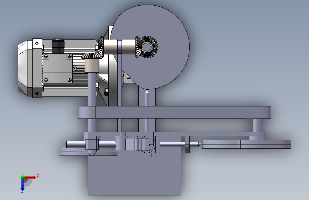Image resolution: width=309 pixels, height=200 pixels.
Task: Click the red X axis arrow of triad
Action: [30, 177]
